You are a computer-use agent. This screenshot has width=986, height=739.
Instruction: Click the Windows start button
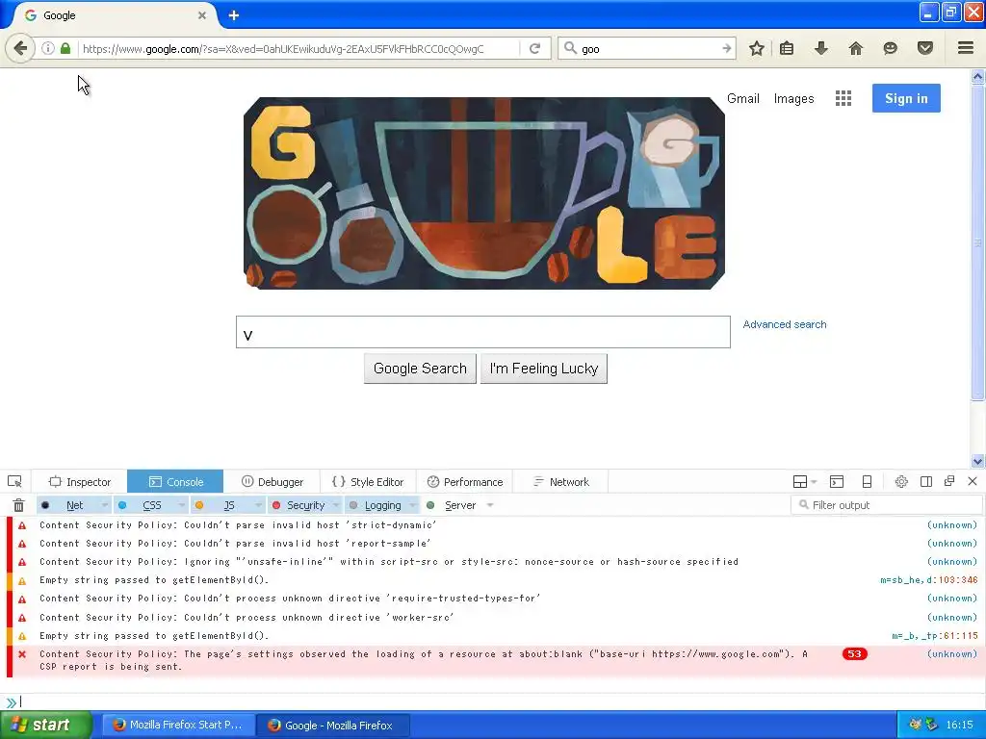point(46,725)
